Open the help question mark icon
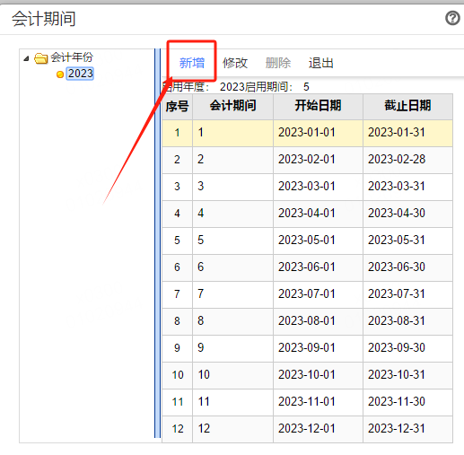The image size is (464, 455). pyautogui.click(x=452, y=18)
